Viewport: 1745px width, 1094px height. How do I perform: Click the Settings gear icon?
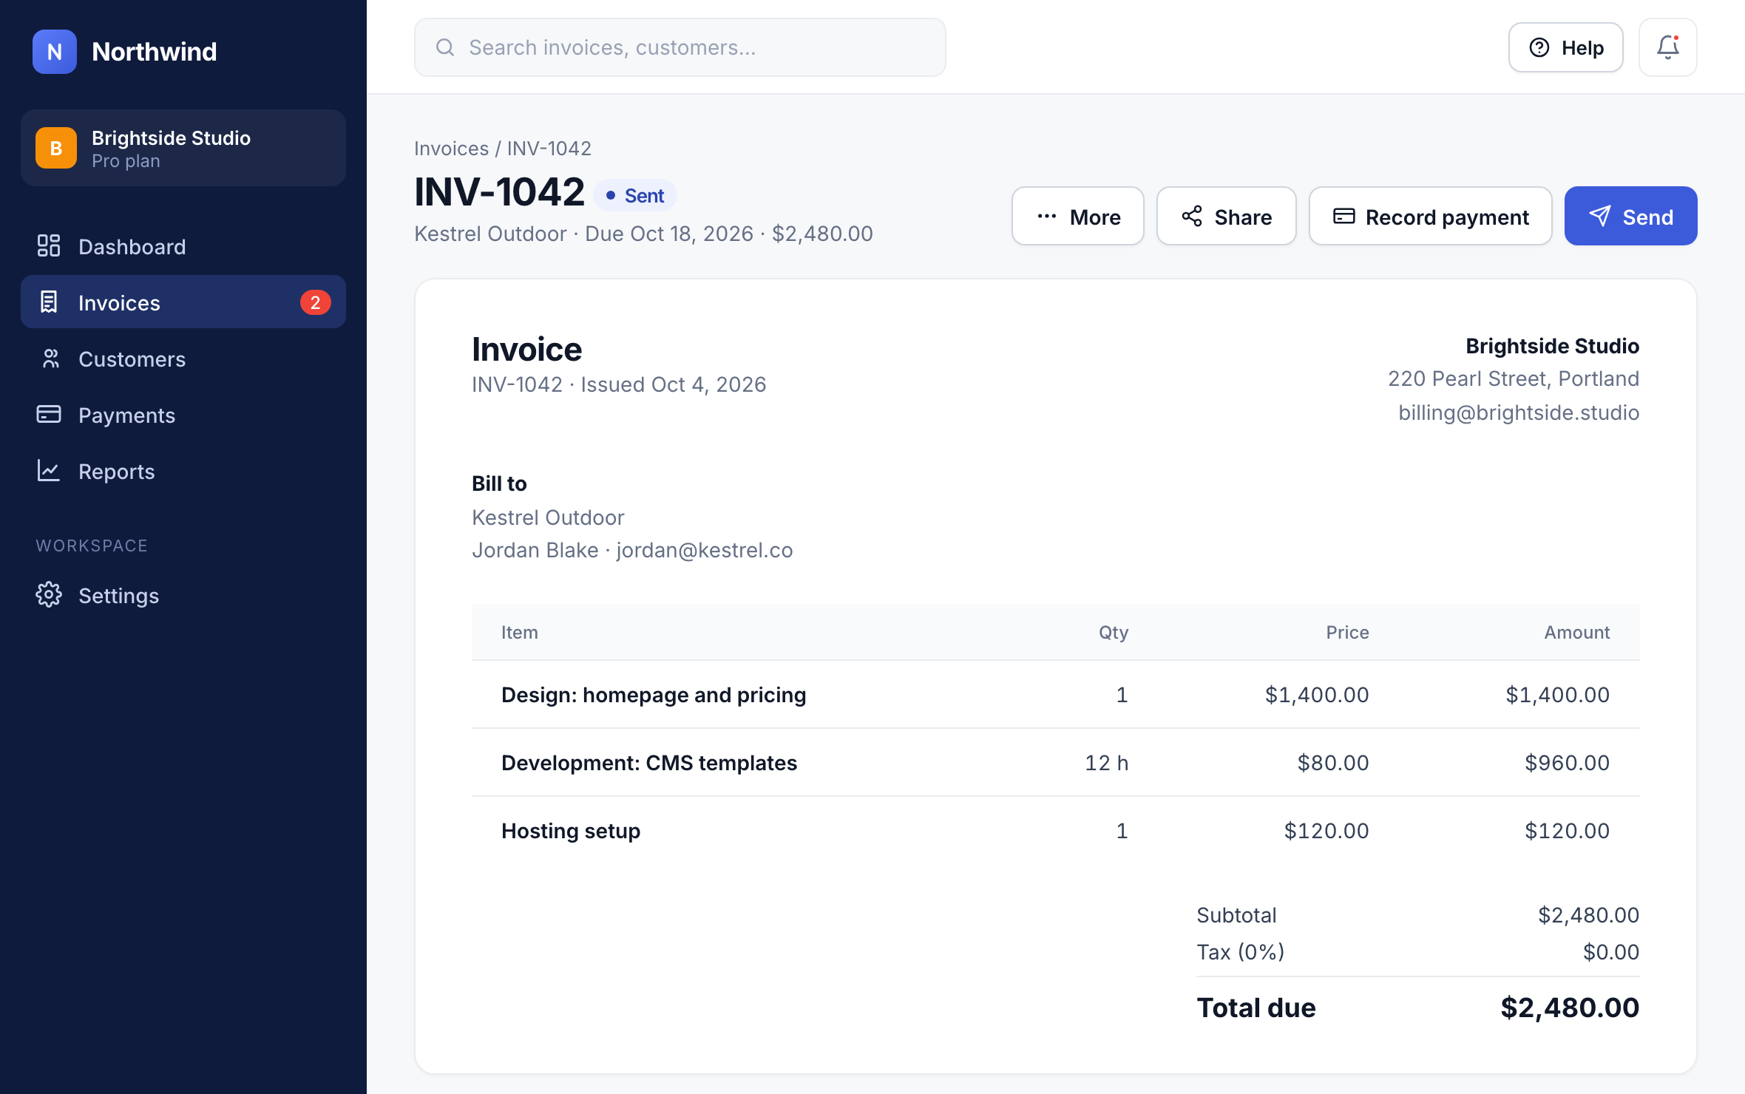pyautogui.click(x=49, y=595)
